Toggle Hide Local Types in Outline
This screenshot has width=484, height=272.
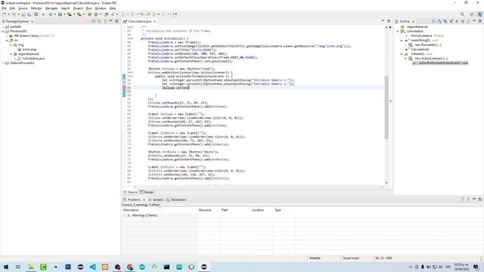click(463, 21)
